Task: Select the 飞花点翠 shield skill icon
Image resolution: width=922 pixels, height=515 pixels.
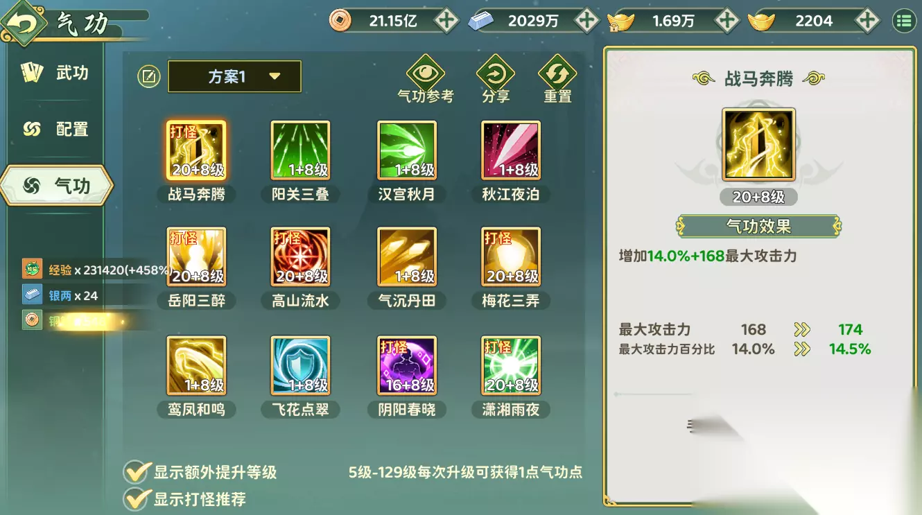Action: [x=300, y=366]
